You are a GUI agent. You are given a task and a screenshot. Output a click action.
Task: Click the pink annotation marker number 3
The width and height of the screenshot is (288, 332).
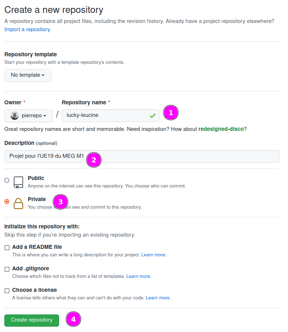(x=60, y=202)
